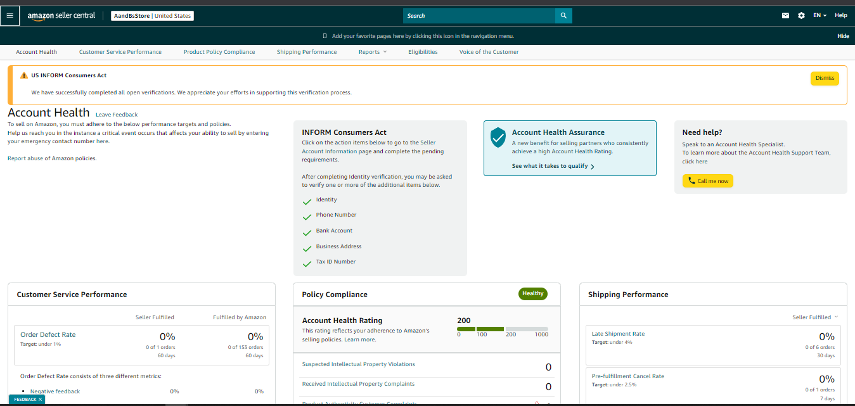Open the Feedback tab
Screen dimensions: 855x406
[x=25, y=400]
